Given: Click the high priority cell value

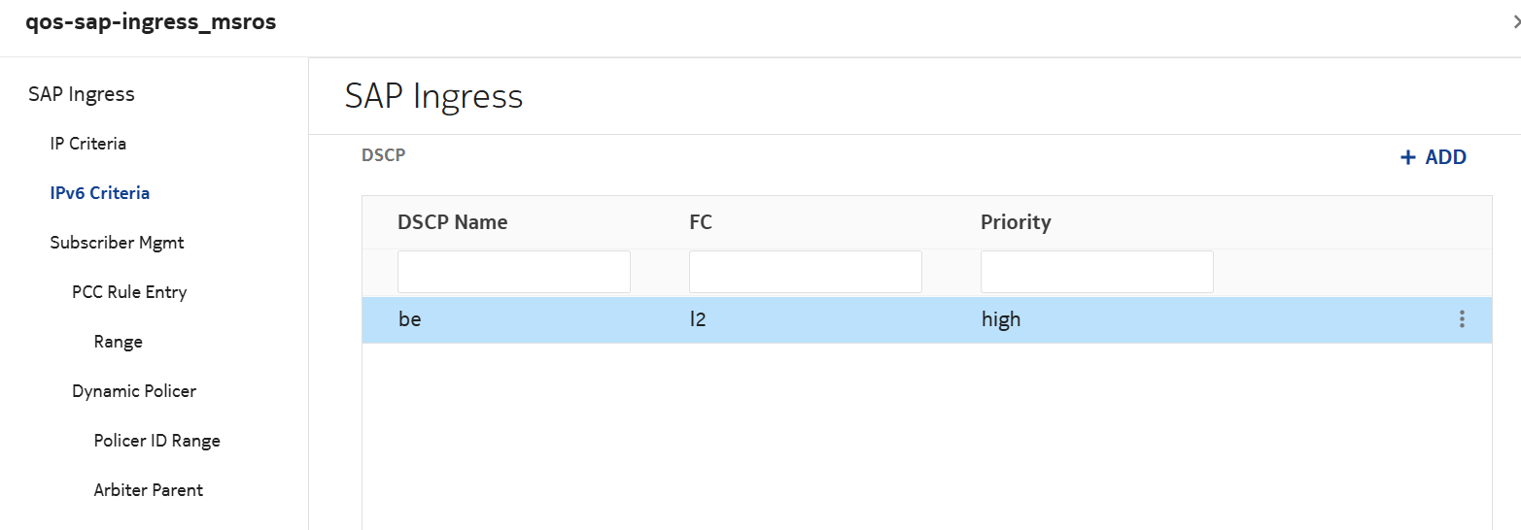Looking at the screenshot, I should [1001, 319].
